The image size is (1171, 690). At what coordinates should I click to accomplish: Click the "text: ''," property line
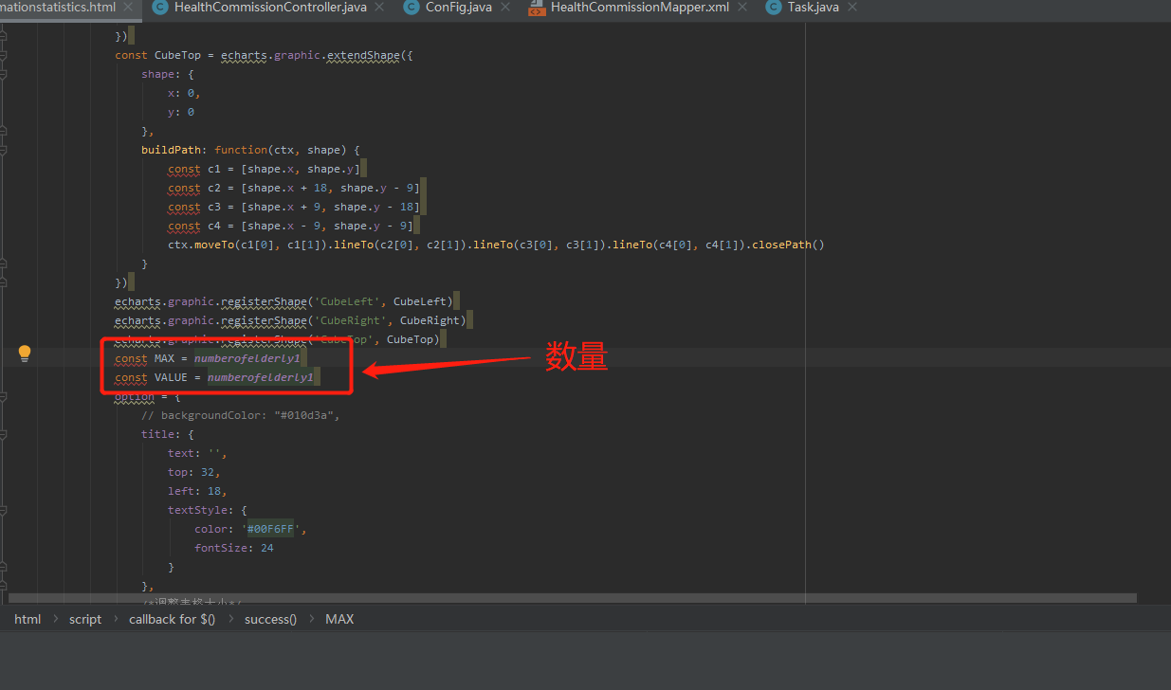197,453
